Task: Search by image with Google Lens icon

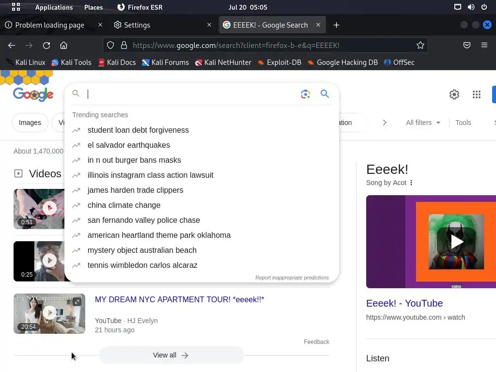Action: [x=306, y=94]
